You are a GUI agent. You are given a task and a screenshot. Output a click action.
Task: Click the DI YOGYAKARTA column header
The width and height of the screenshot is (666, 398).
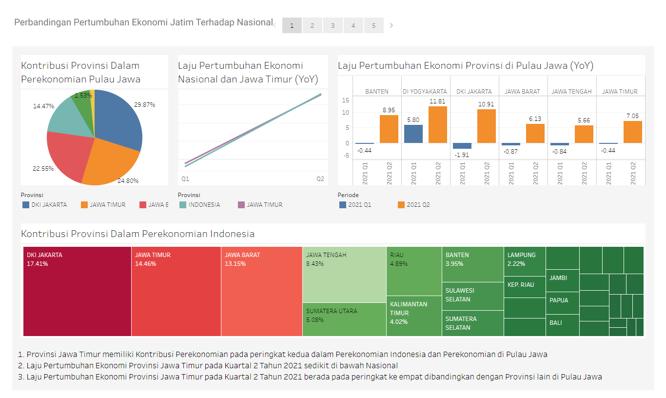pos(425,91)
